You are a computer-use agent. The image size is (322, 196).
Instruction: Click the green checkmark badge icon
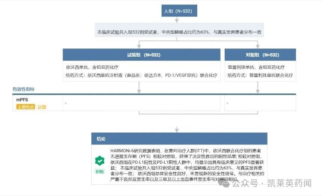click(x=100, y=161)
